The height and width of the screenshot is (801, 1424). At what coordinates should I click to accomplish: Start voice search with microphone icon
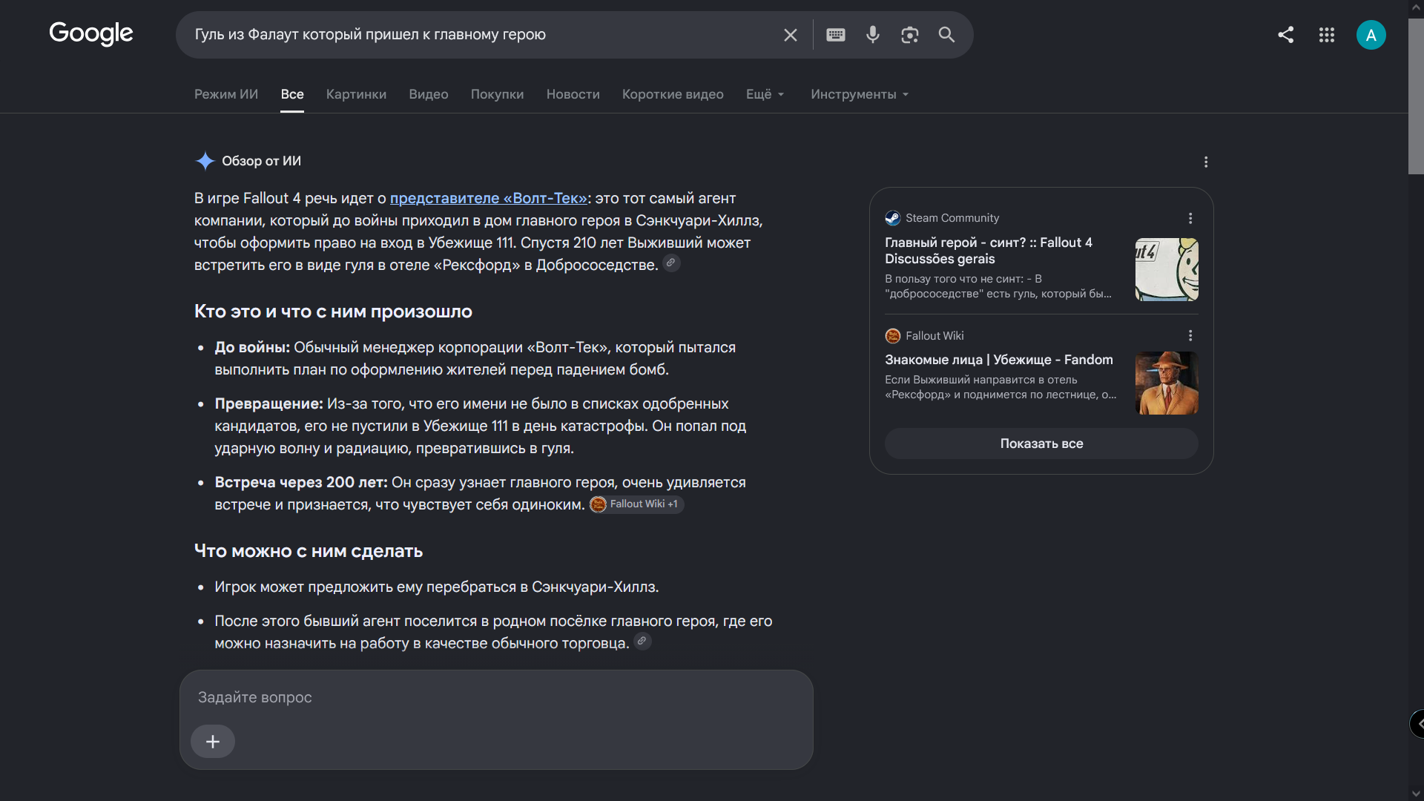[x=873, y=35]
